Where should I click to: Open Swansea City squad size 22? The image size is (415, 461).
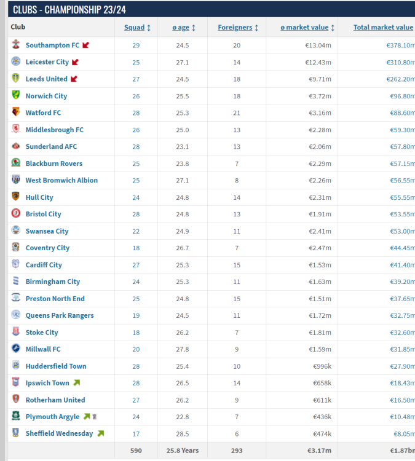coord(136,231)
